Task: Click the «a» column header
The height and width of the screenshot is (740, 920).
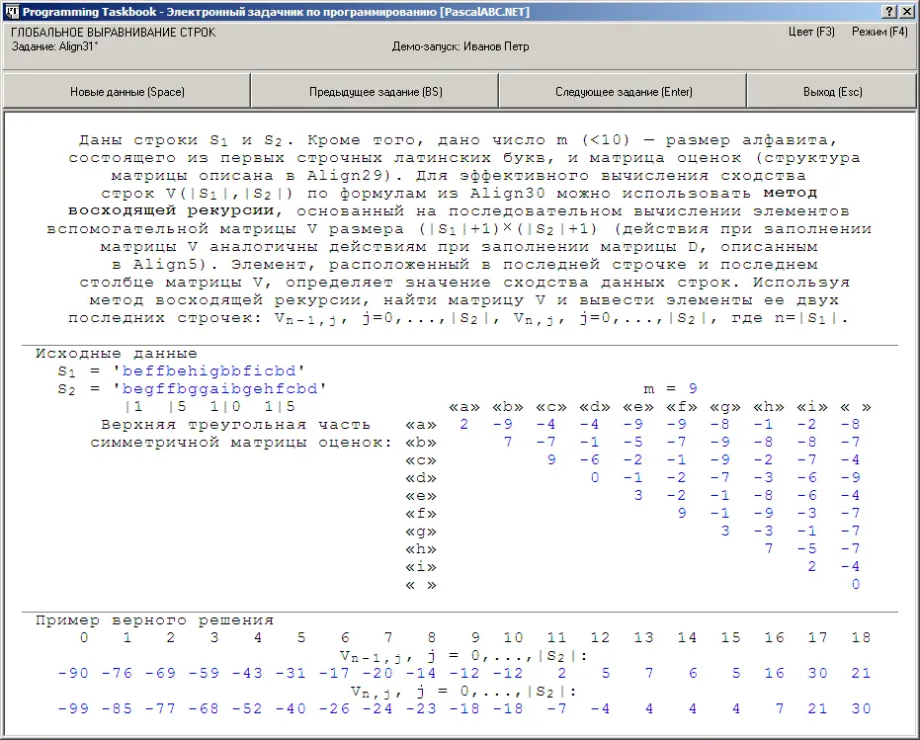Action: tap(464, 407)
